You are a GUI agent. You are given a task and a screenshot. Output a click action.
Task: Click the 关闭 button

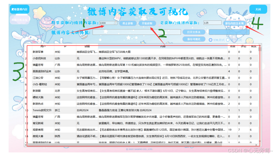click(x=258, y=9)
